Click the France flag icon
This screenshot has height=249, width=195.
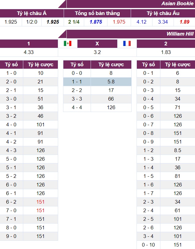(127, 44)
